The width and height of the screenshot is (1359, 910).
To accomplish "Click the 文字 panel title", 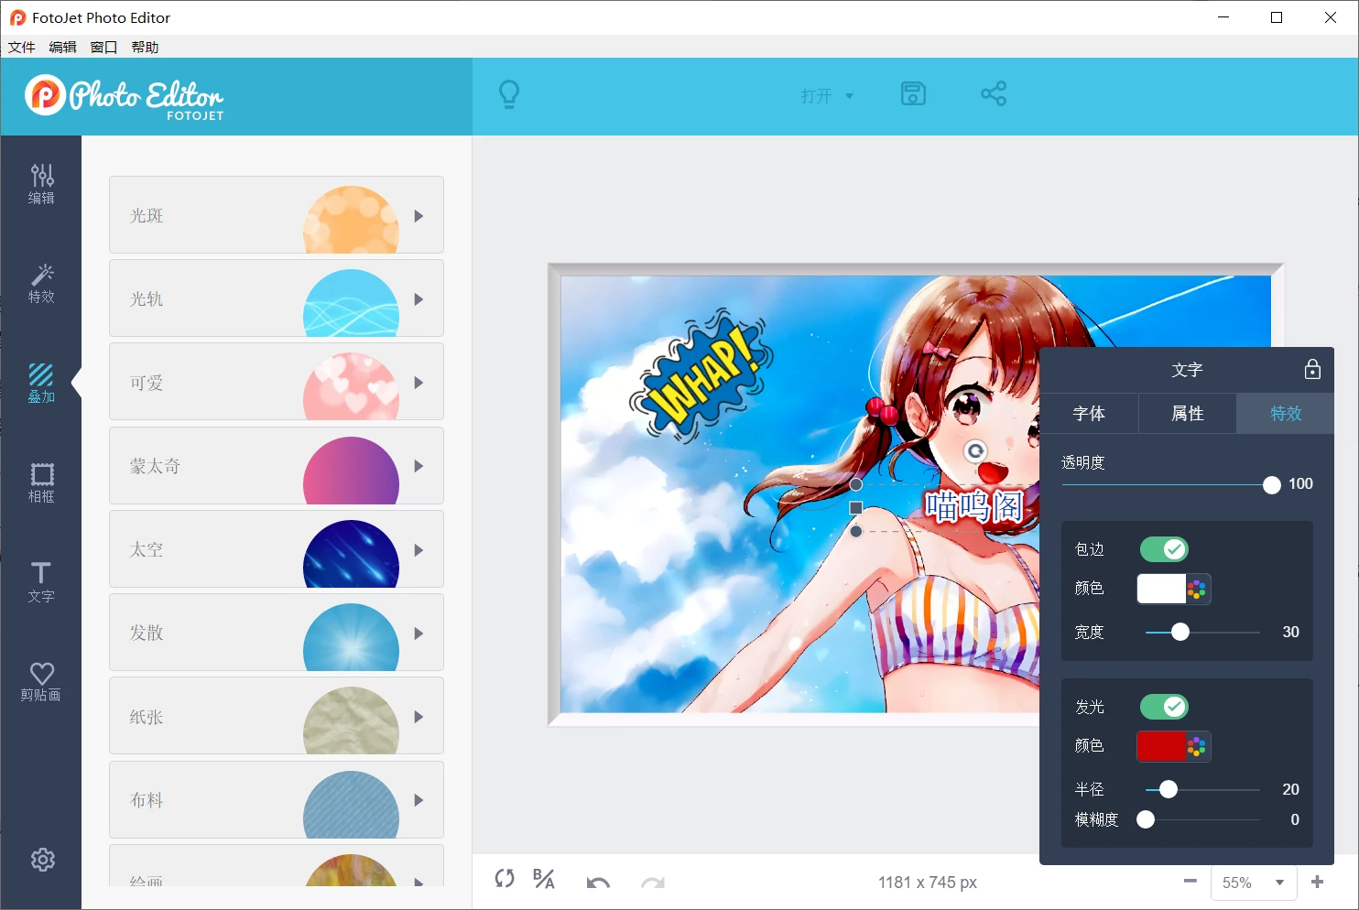I will coord(1187,370).
